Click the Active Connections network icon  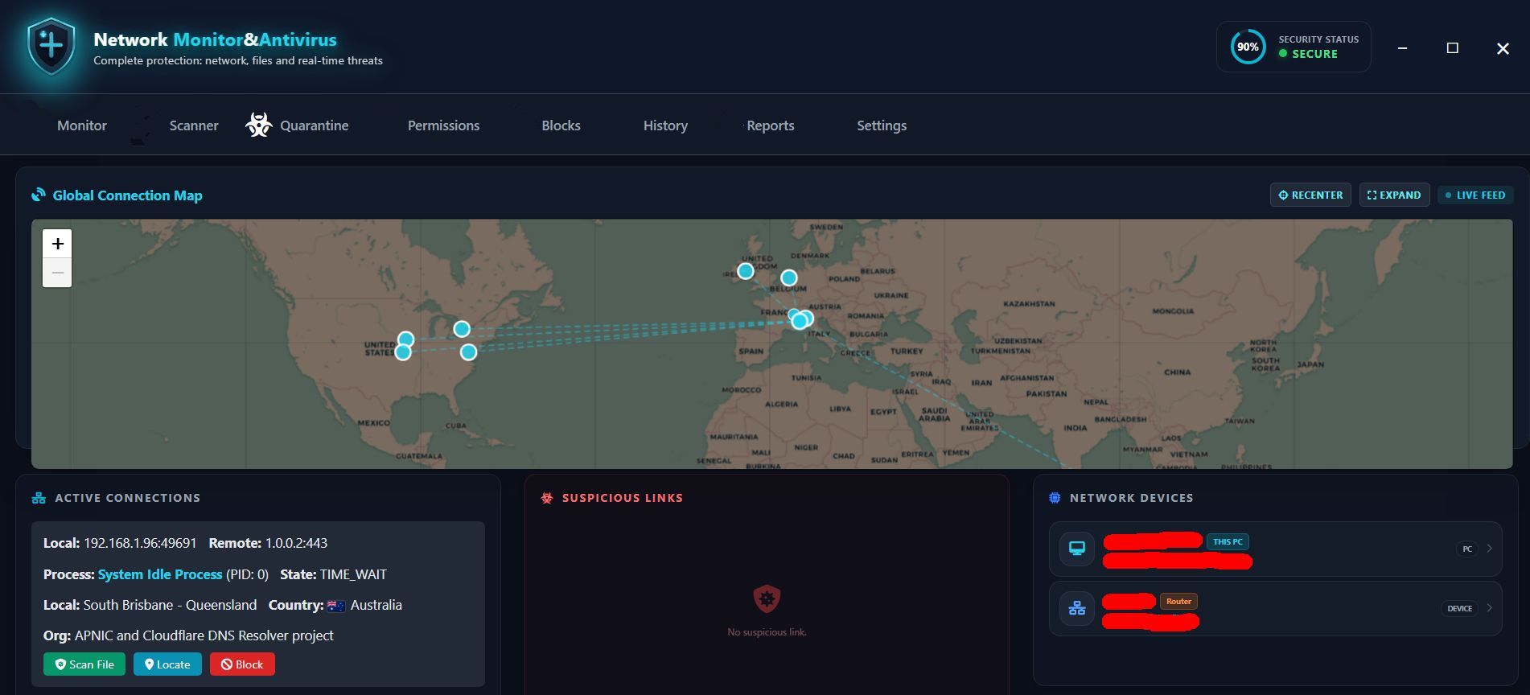point(39,498)
